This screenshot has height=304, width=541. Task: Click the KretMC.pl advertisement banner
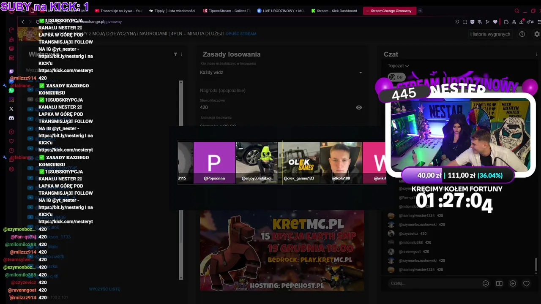coord(282,251)
